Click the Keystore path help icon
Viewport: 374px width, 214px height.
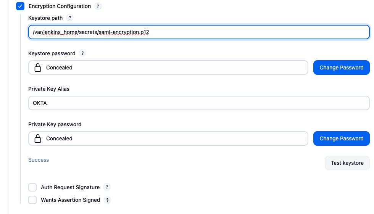69,18
